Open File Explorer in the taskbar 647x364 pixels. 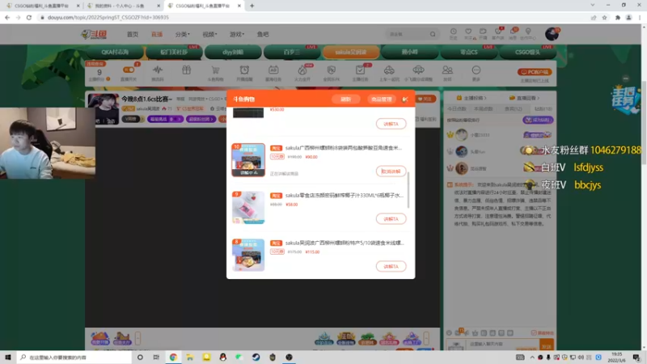coord(190,357)
